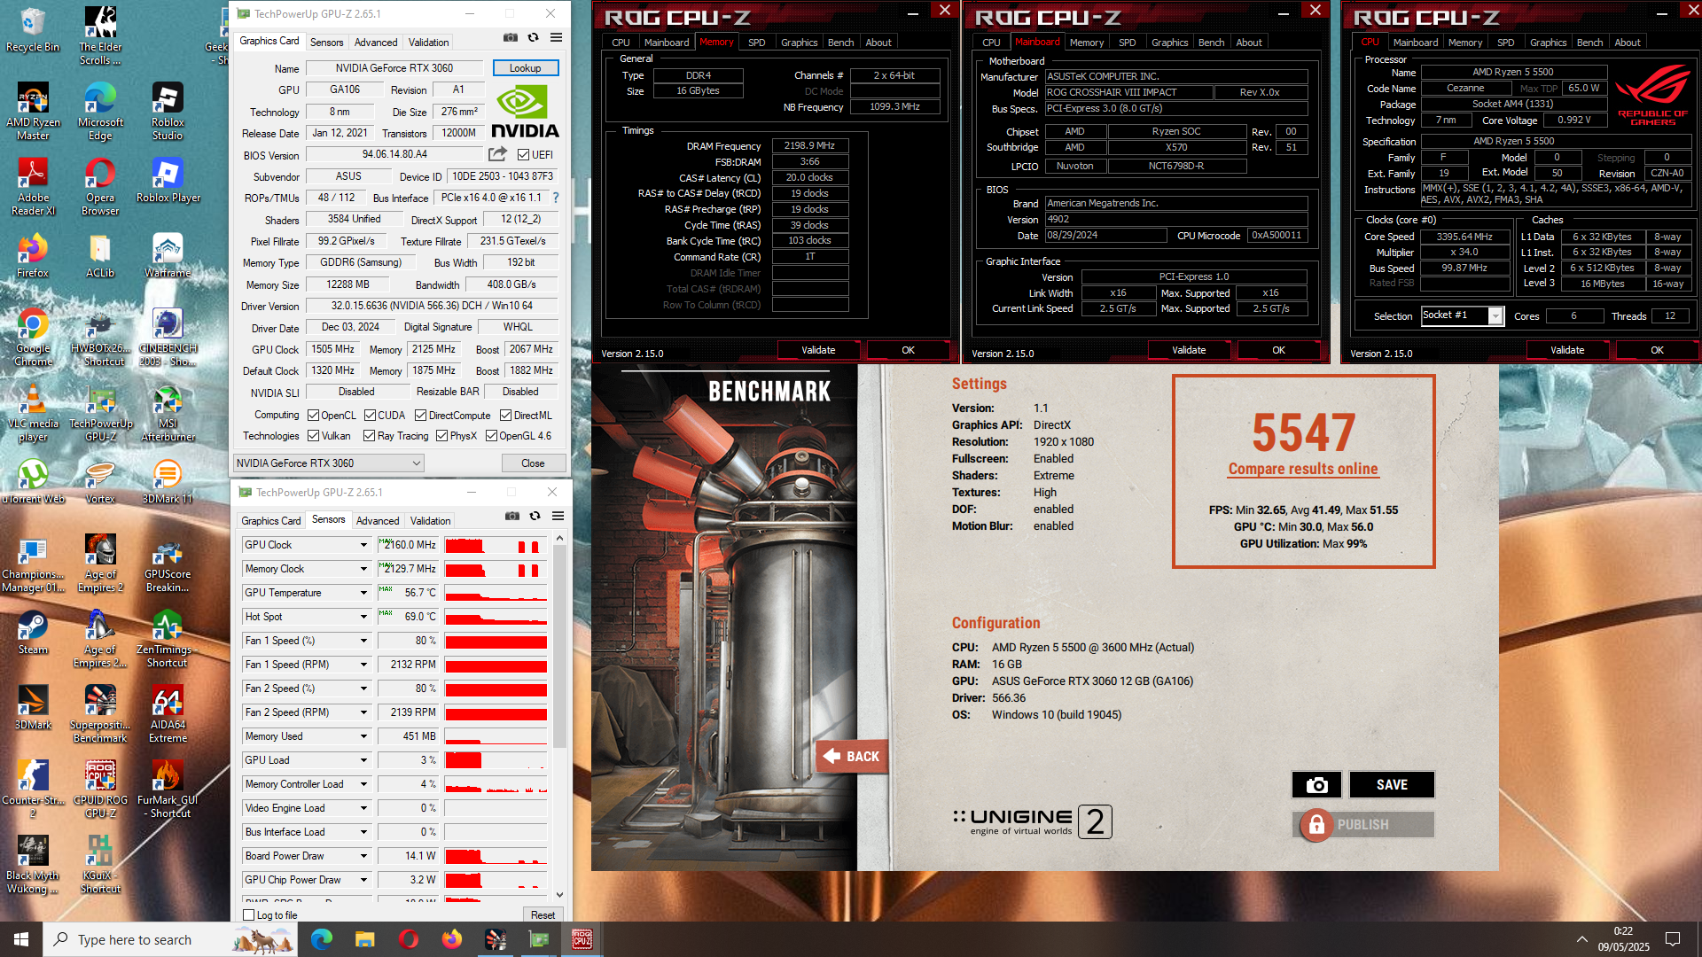Click the BIOS export share icon in GPU-Z
This screenshot has height=957, width=1702.
point(498,154)
